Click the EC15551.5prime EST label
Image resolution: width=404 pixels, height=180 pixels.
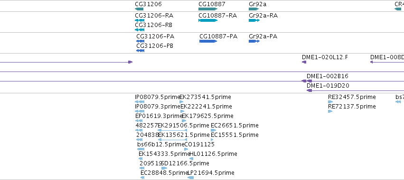tap(235, 135)
